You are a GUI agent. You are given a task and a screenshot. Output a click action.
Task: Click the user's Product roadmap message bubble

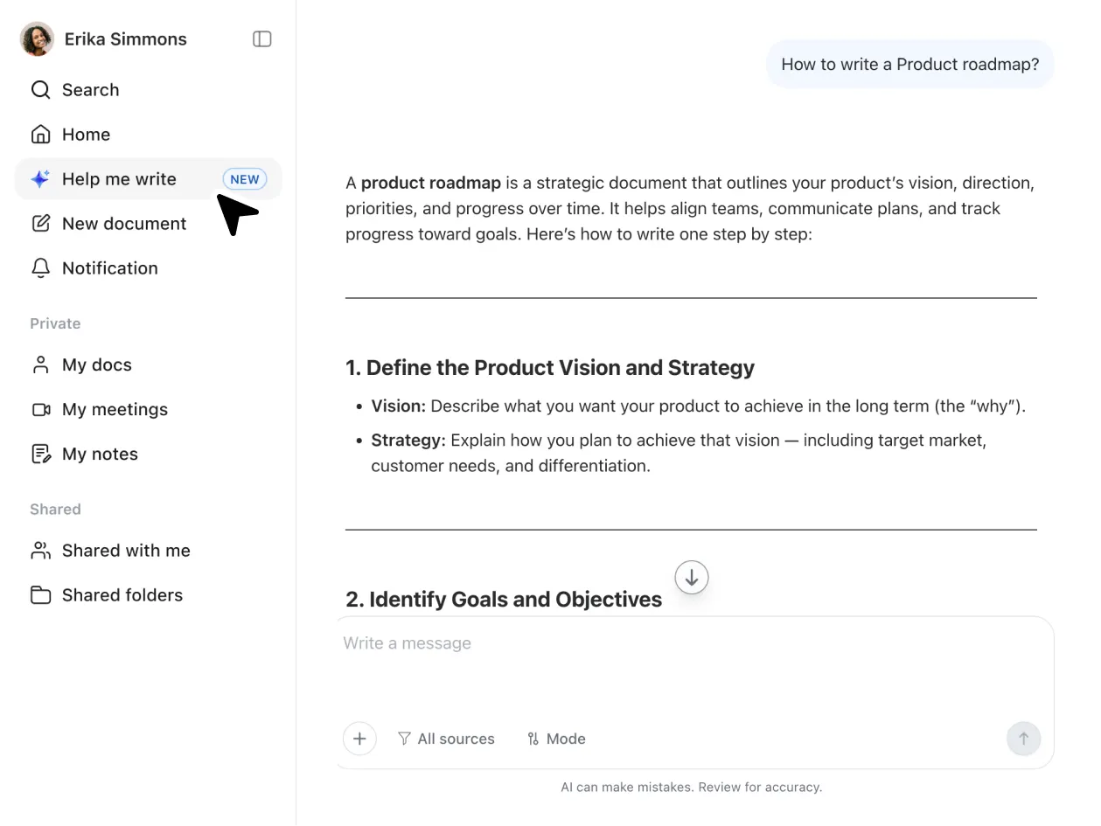coord(909,65)
